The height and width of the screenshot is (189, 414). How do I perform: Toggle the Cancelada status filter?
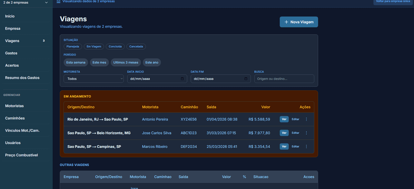point(136,46)
